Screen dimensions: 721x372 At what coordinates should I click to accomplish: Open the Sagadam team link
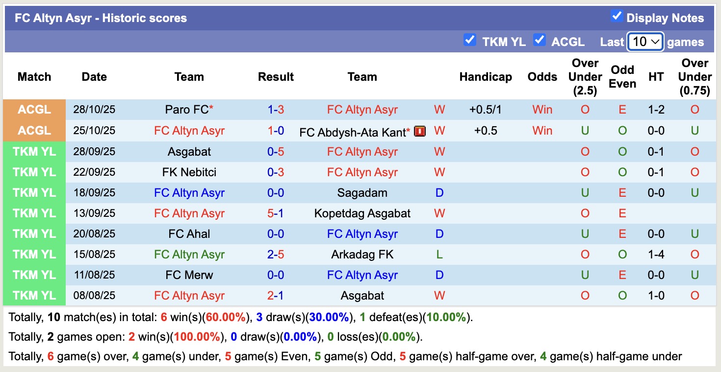pos(362,192)
